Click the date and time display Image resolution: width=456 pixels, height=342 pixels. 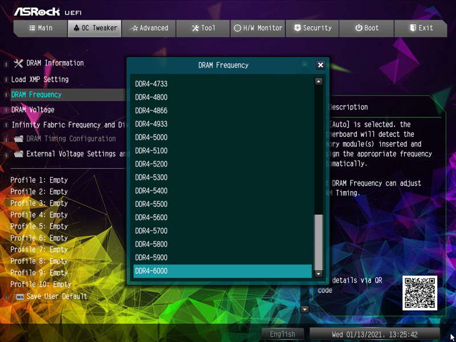click(x=374, y=334)
